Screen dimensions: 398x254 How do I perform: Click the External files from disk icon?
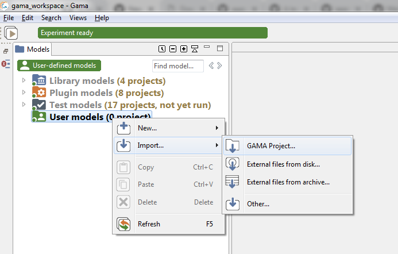click(233, 164)
